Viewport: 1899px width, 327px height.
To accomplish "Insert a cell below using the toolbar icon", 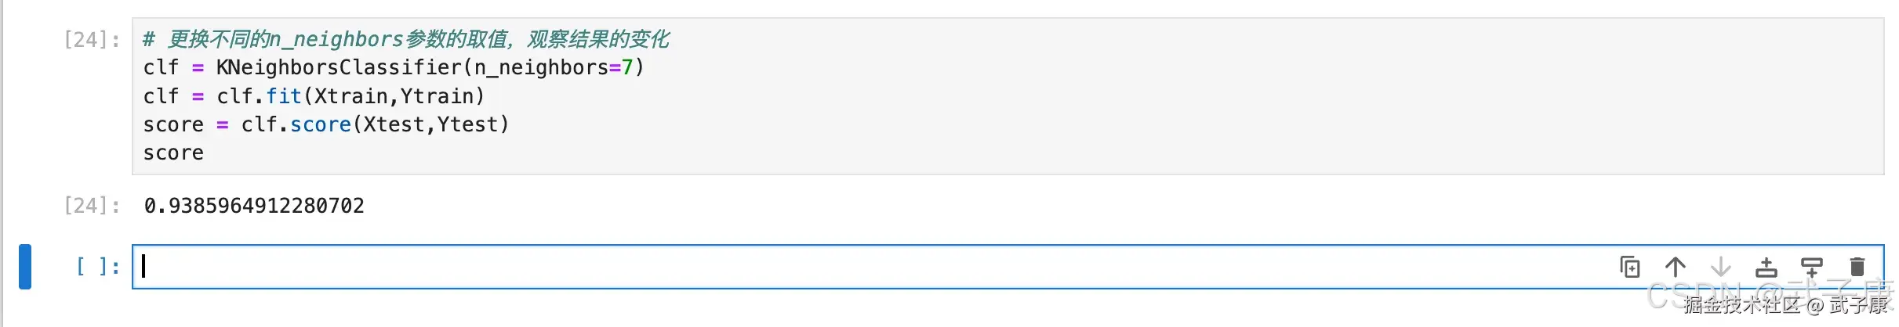I will click(x=1812, y=268).
